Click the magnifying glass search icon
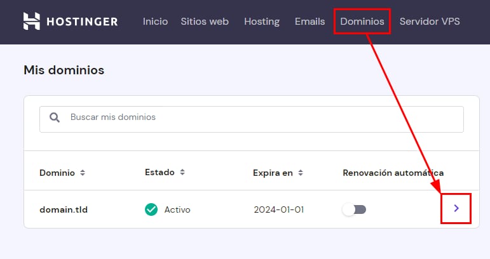Image resolution: width=490 pixels, height=259 pixels. (55, 117)
